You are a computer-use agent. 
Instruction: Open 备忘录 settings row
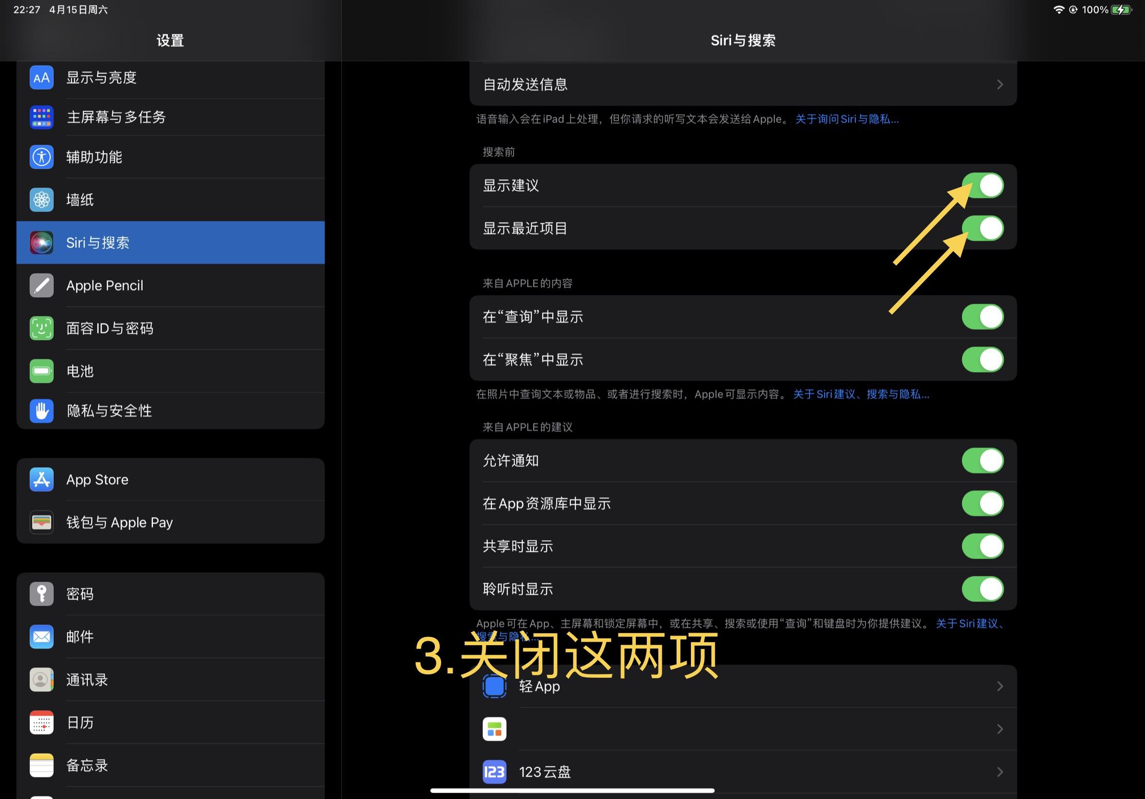(171, 765)
